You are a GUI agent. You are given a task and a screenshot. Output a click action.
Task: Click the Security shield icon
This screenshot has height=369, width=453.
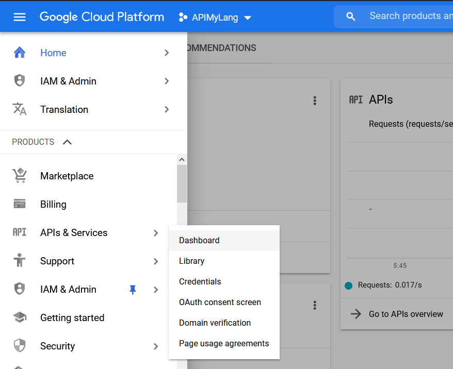click(x=20, y=346)
